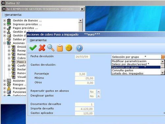Image resolution: width=165 pixels, height=124 pixels.
Task: Open the Repercutir gastos en abonos dropdown
Action: [98, 92]
